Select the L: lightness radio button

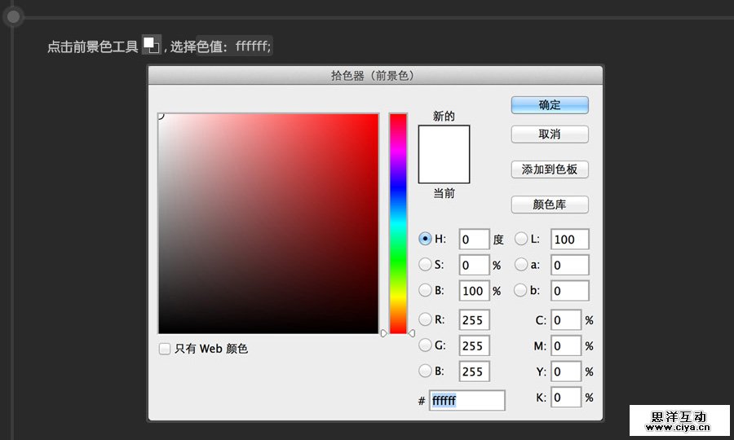(x=520, y=239)
